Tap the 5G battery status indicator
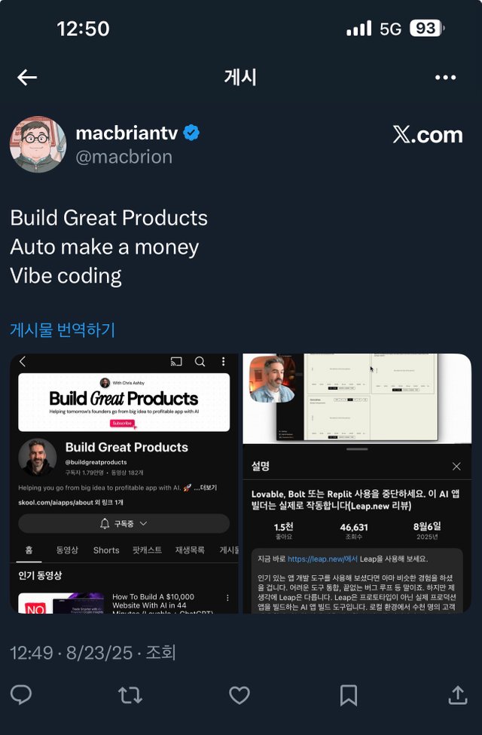Viewport: 482px width, 735px height. [411, 29]
